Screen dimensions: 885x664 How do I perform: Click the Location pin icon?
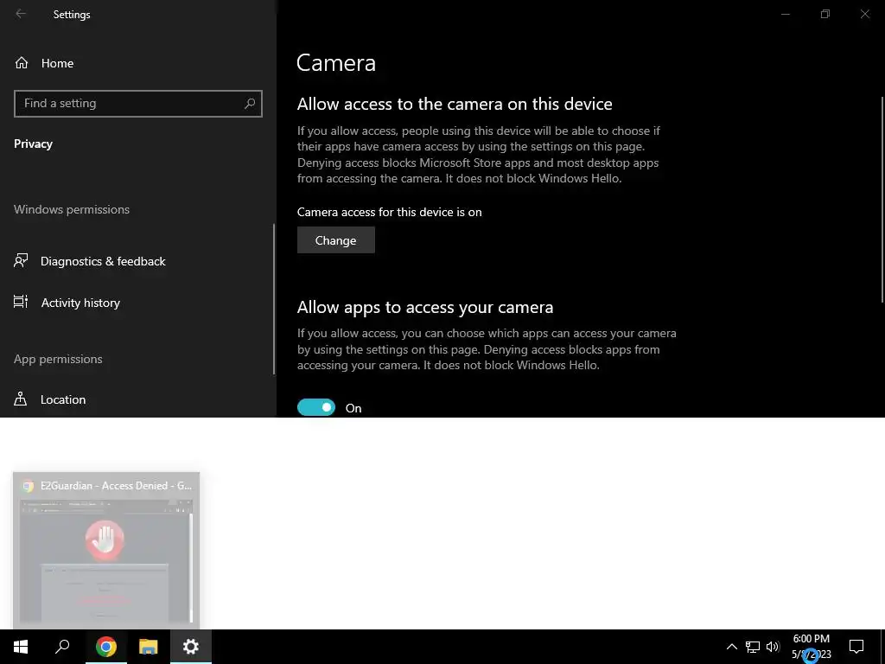pos(21,399)
